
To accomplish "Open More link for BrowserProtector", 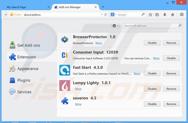I will [x=99, y=43].
